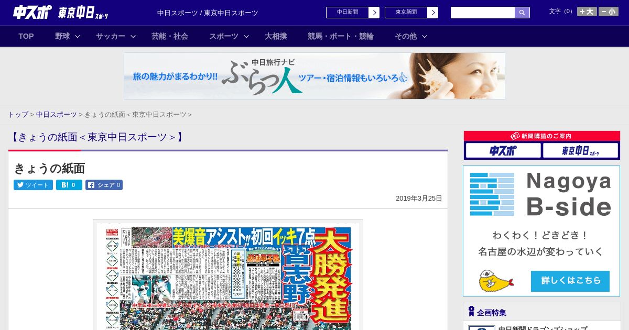629x330 pixels.
Task: Expand the その他 dropdown chevron
Action: 425,36
